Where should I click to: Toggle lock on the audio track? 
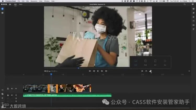[x=8, y=95]
